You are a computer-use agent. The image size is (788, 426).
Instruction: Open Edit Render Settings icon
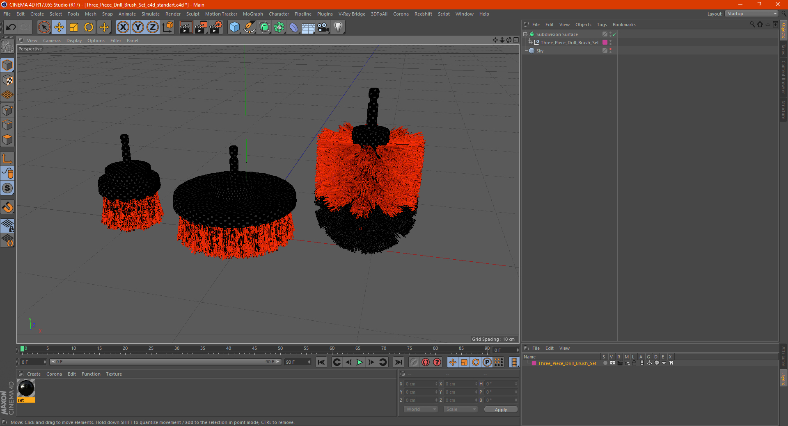216,27
